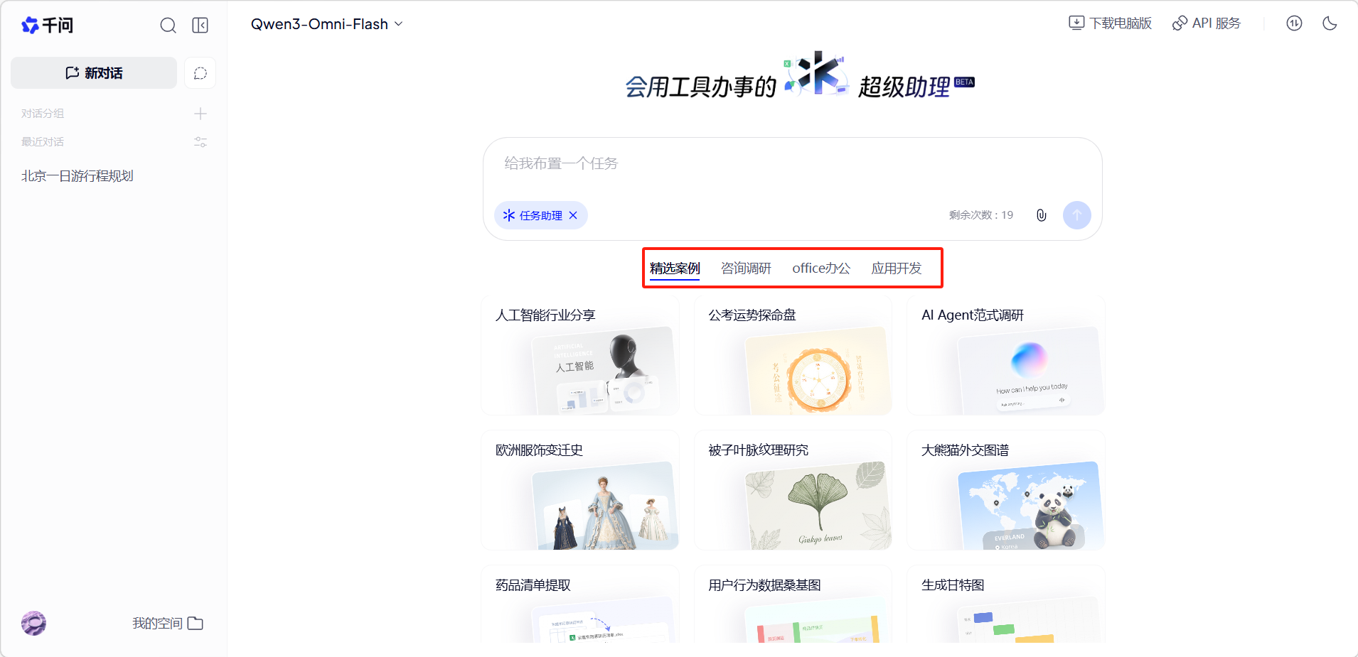
Task: Switch to the office办公 tab
Action: point(821,268)
